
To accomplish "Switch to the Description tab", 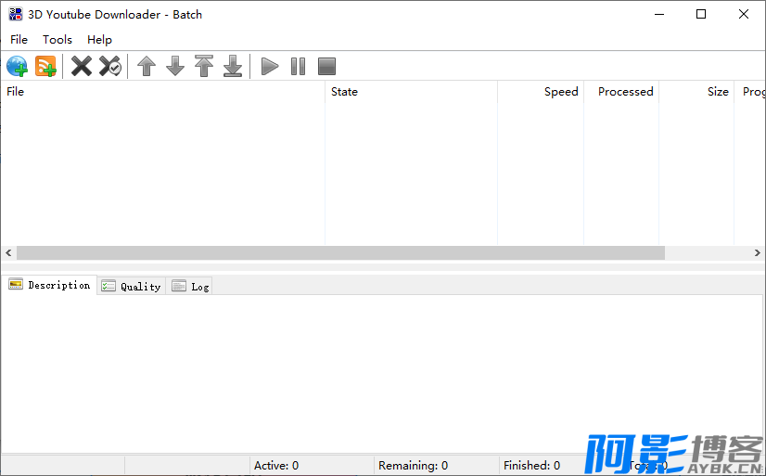I will pyautogui.click(x=49, y=285).
